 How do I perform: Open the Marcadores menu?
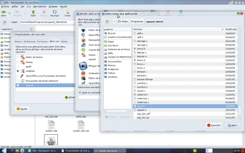click(x=40, y=6)
